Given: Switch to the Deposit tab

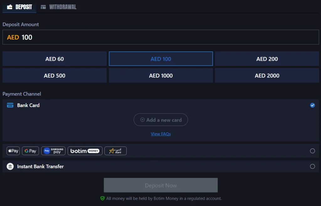Looking at the screenshot, I should click(x=19, y=7).
